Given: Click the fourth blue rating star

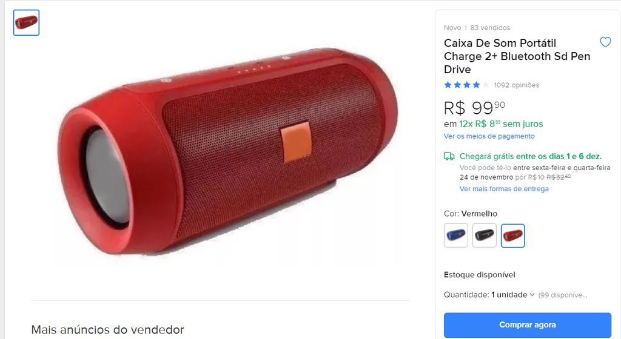Looking at the screenshot, I should click(x=477, y=85).
